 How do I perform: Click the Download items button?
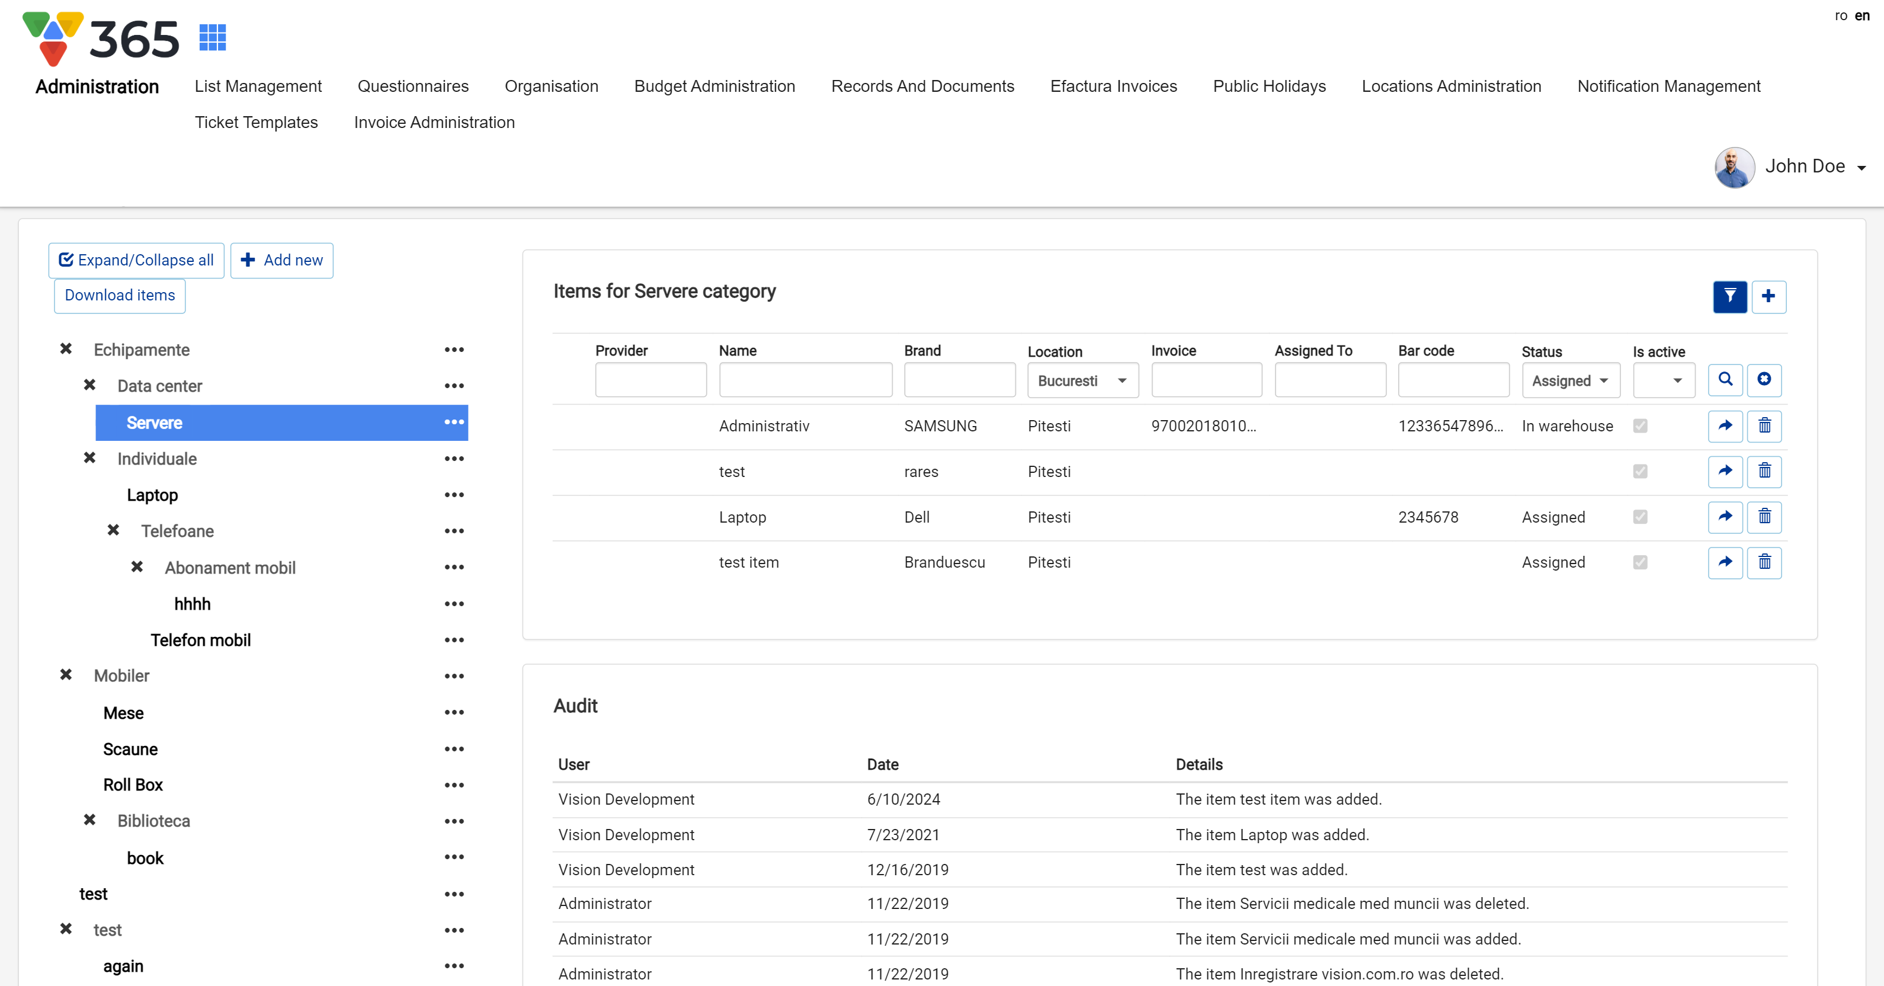120,296
